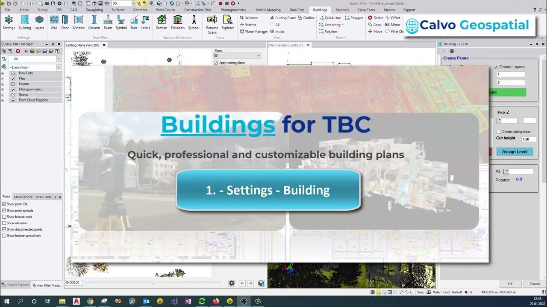Choose the Cutting Plane view command

[x=282, y=18]
